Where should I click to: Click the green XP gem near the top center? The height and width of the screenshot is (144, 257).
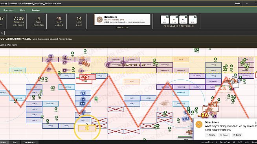85,51
